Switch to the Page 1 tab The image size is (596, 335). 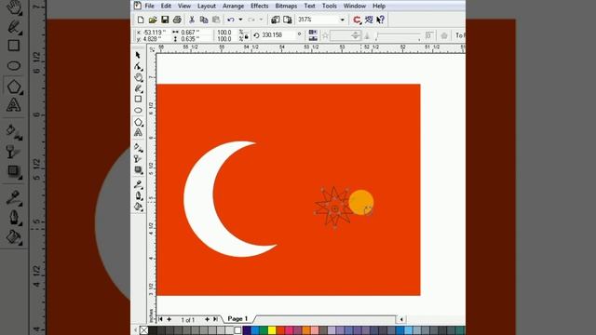click(237, 318)
